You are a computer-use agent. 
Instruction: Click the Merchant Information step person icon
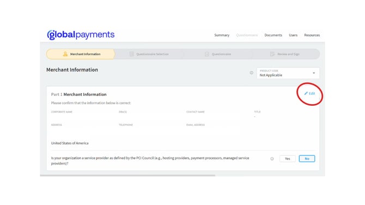tap(65, 54)
